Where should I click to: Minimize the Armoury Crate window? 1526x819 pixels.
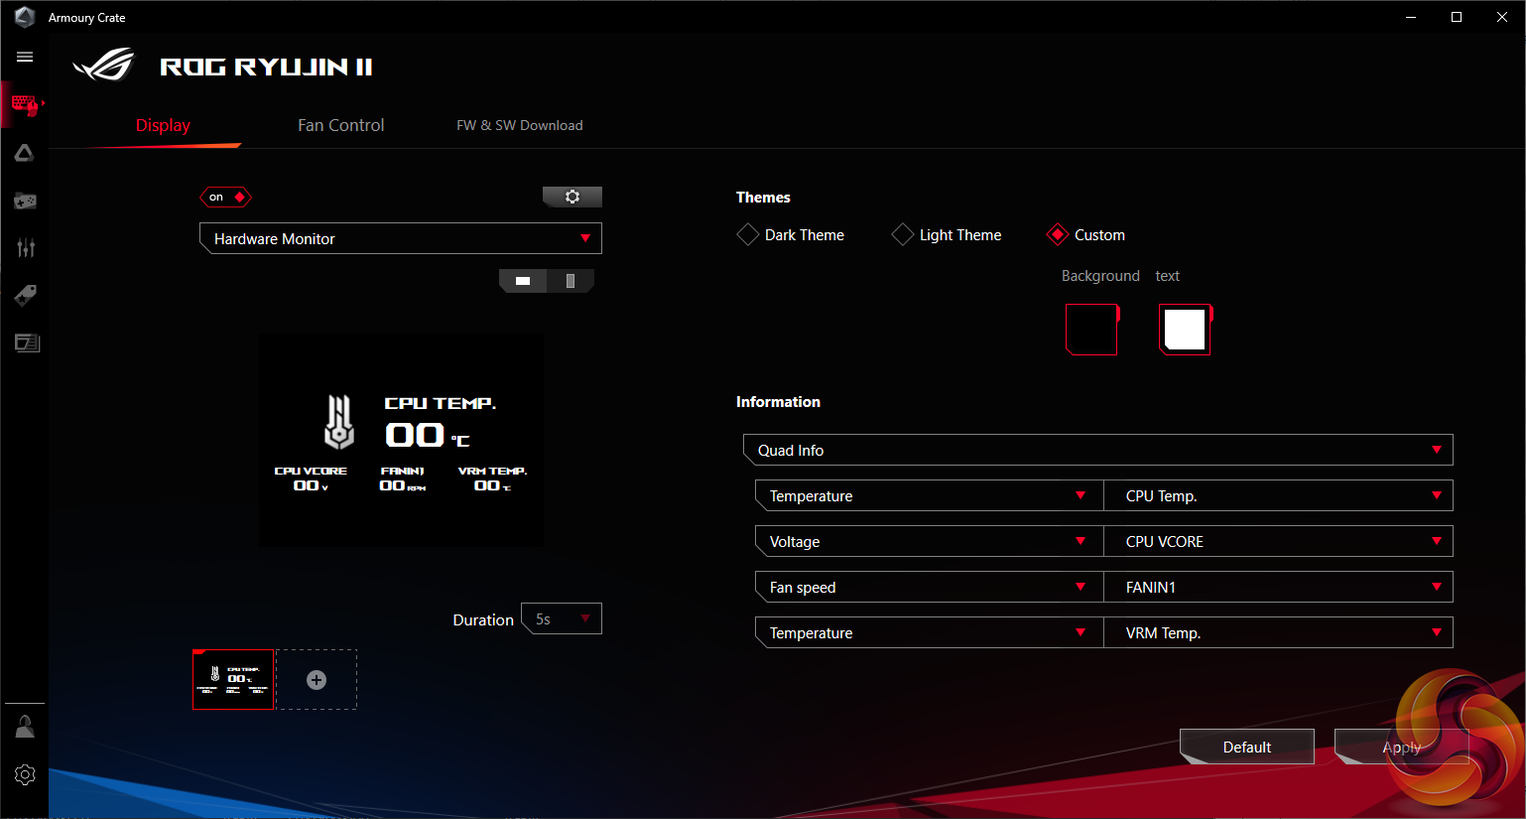1411,17
